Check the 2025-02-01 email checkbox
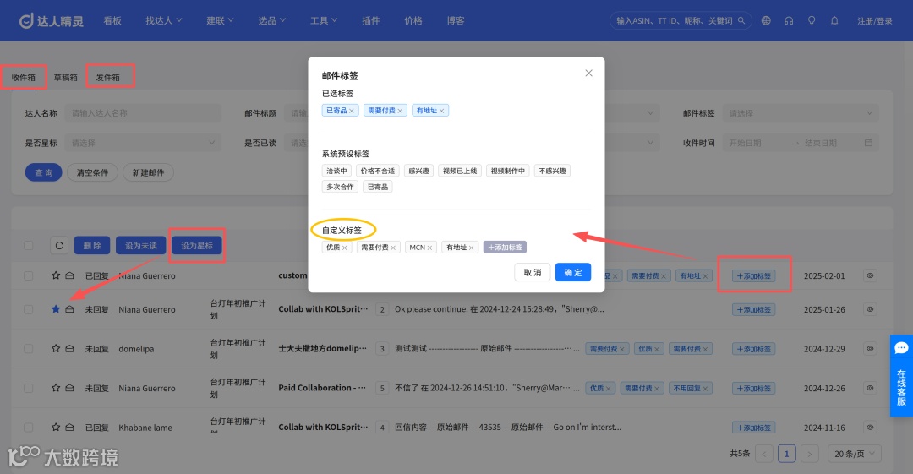Viewport: 913px width, 474px height. tap(29, 275)
